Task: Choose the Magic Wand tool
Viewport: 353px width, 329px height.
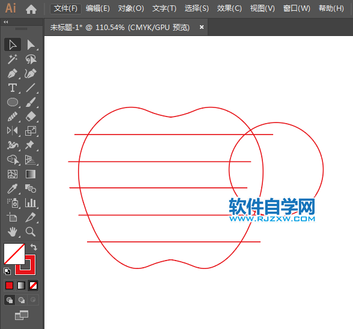Action: coord(13,59)
